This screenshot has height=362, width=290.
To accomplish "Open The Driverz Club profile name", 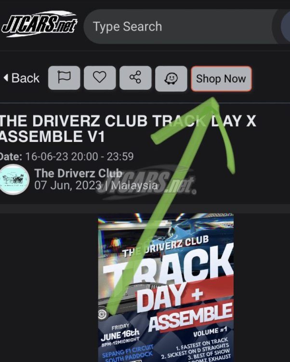I will pos(78,173).
